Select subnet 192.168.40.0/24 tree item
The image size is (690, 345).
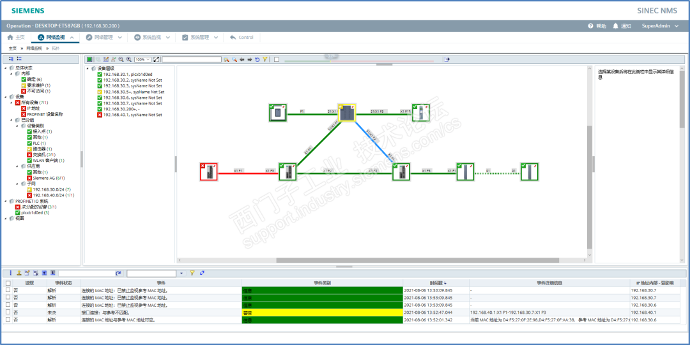50,195
